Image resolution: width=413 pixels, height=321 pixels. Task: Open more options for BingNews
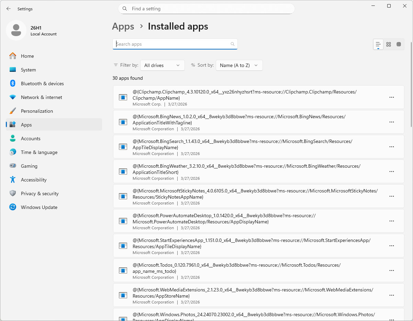pos(391,122)
